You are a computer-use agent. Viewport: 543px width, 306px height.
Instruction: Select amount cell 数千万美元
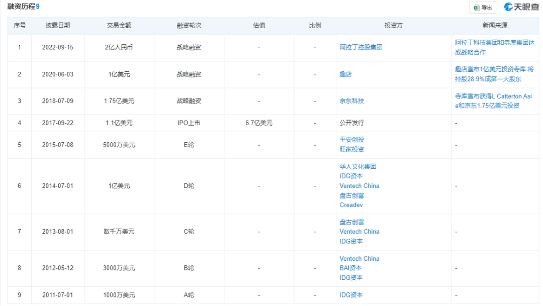119,232
